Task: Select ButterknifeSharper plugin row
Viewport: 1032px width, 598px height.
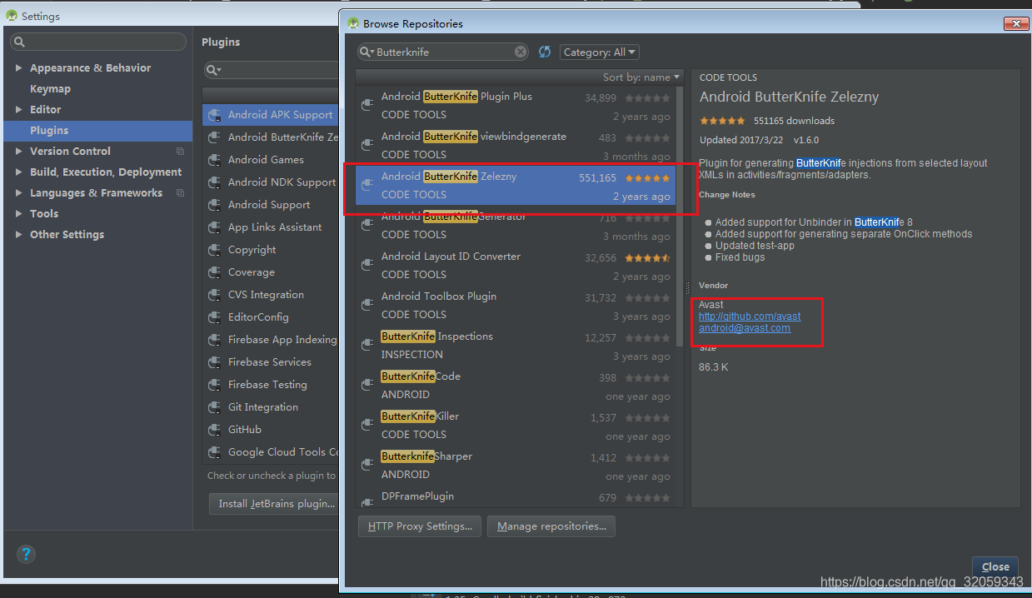Action: click(516, 465)
